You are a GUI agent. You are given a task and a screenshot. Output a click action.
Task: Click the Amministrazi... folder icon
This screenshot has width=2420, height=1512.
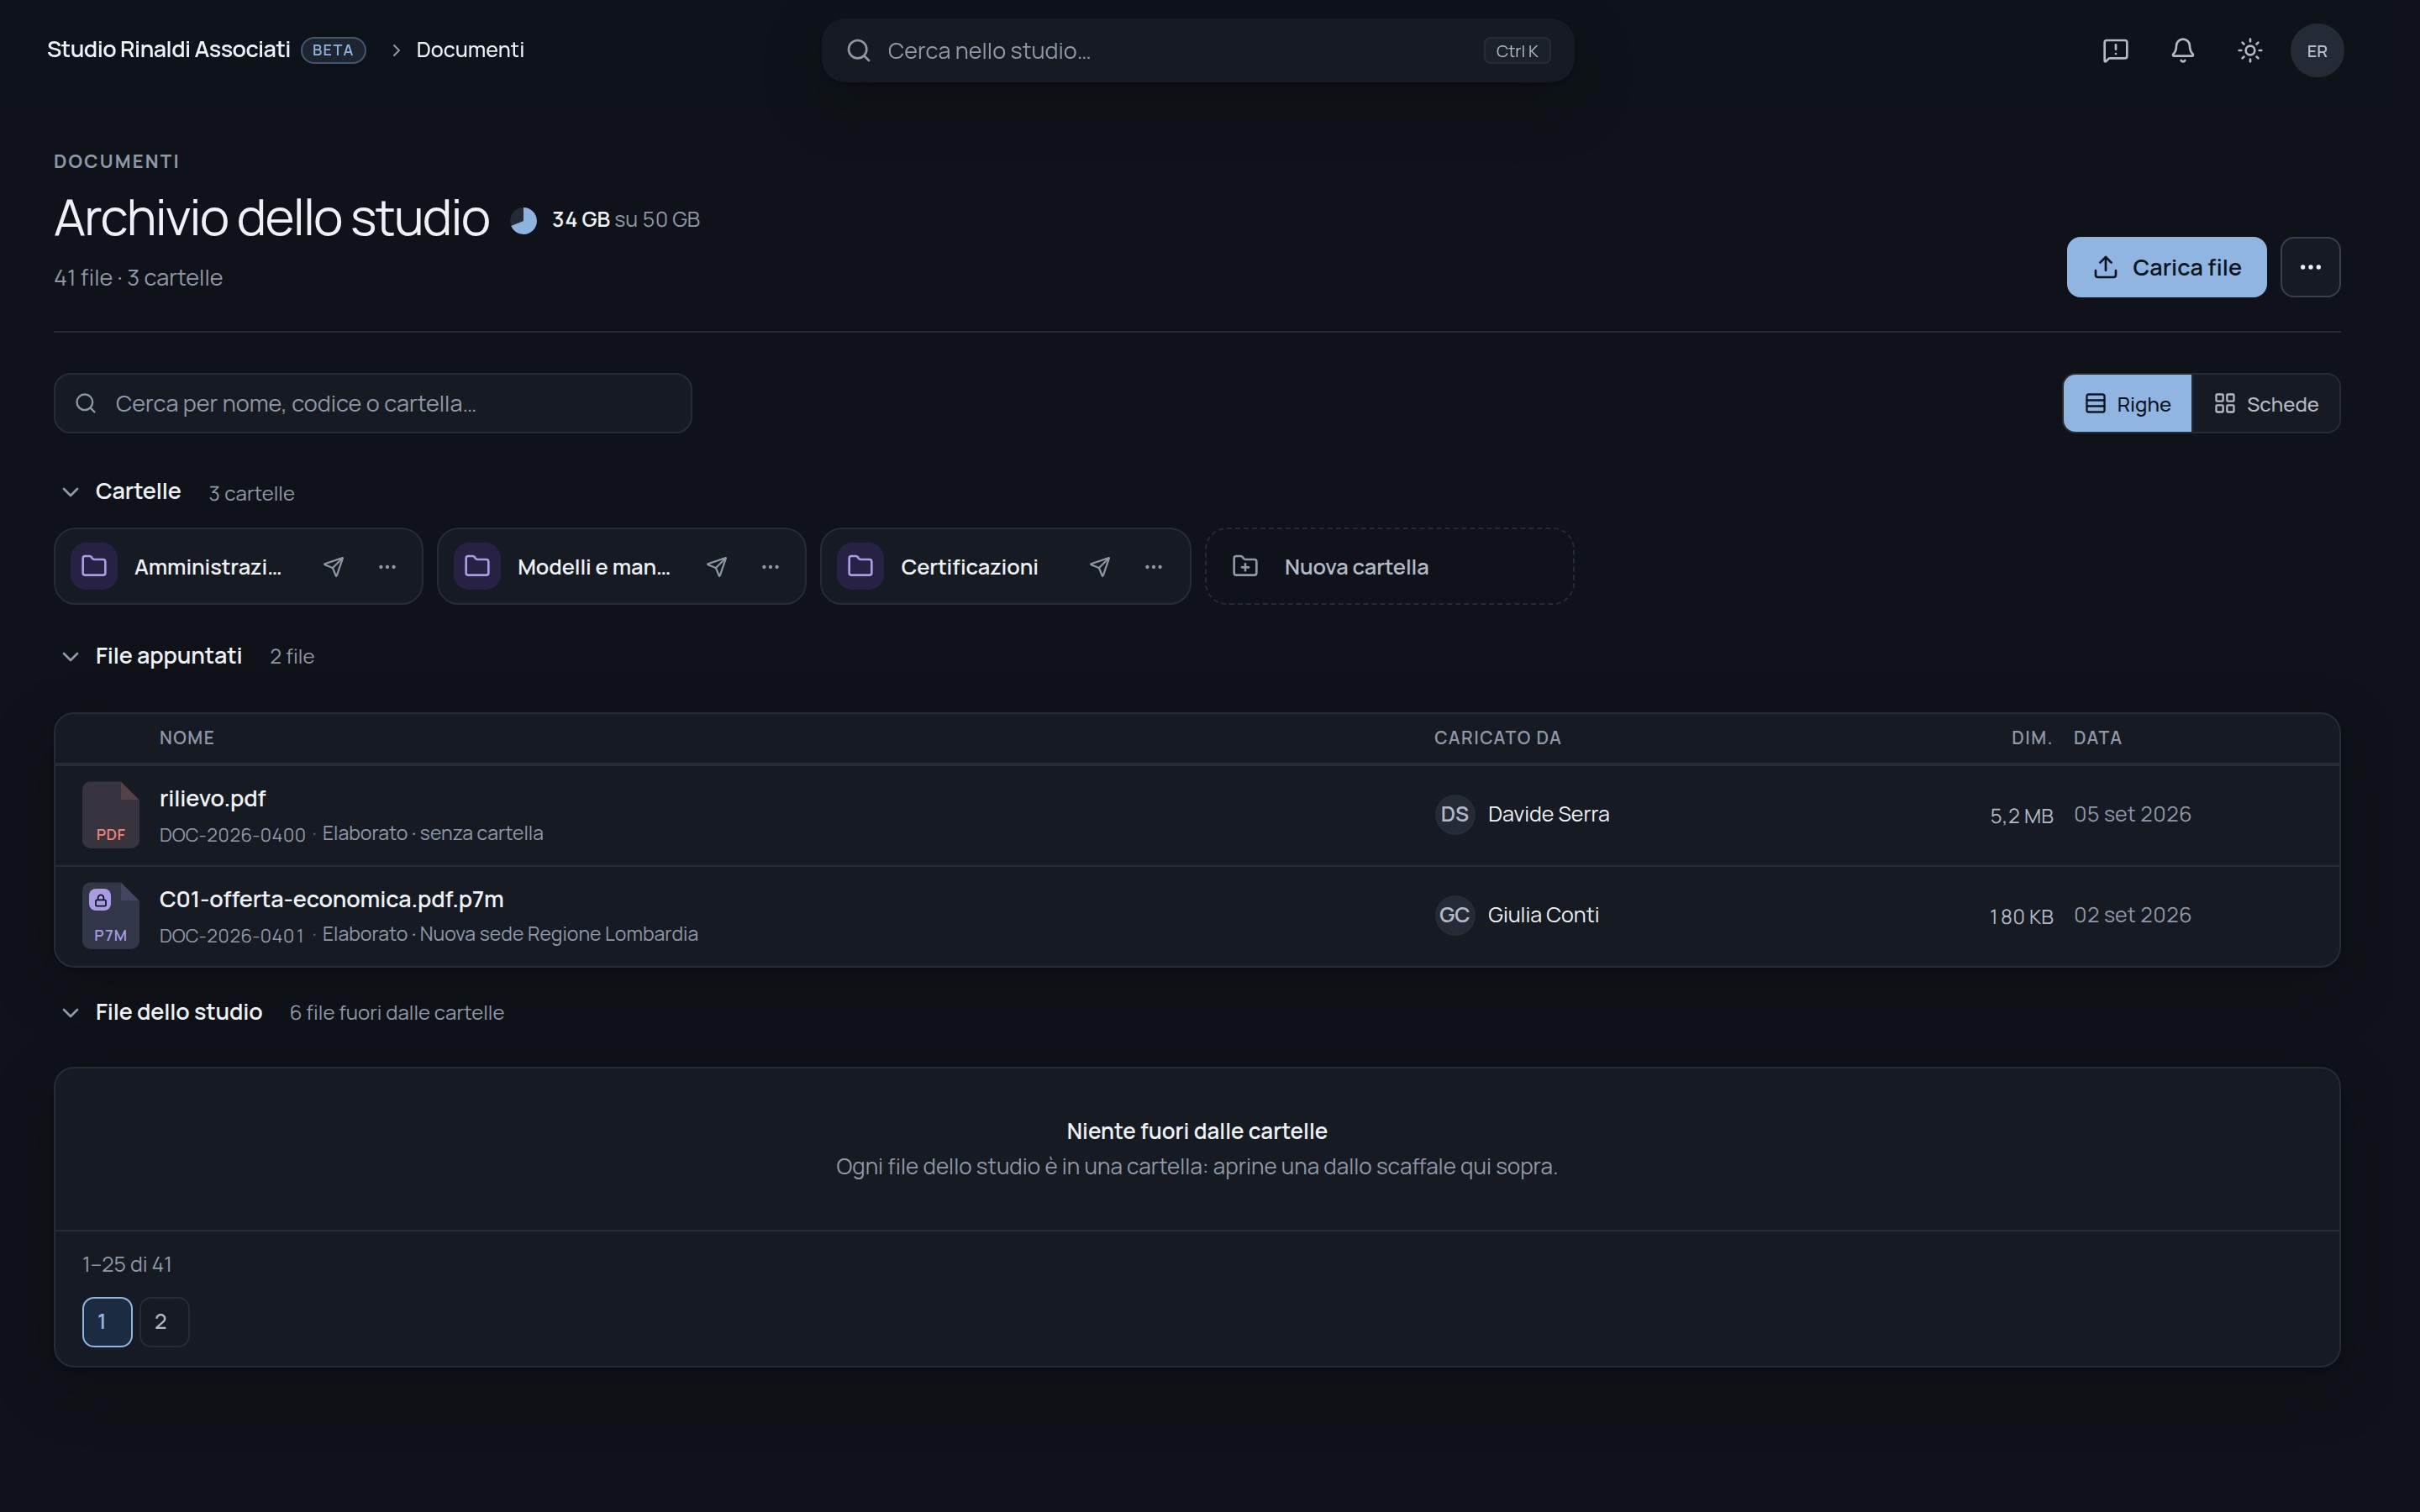tap(94, 566)
